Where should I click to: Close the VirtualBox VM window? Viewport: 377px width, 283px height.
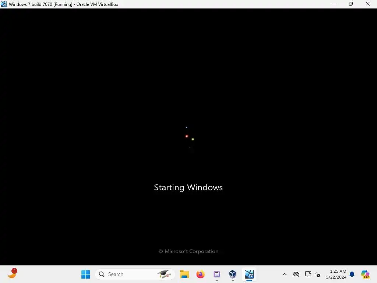point(368,4)
